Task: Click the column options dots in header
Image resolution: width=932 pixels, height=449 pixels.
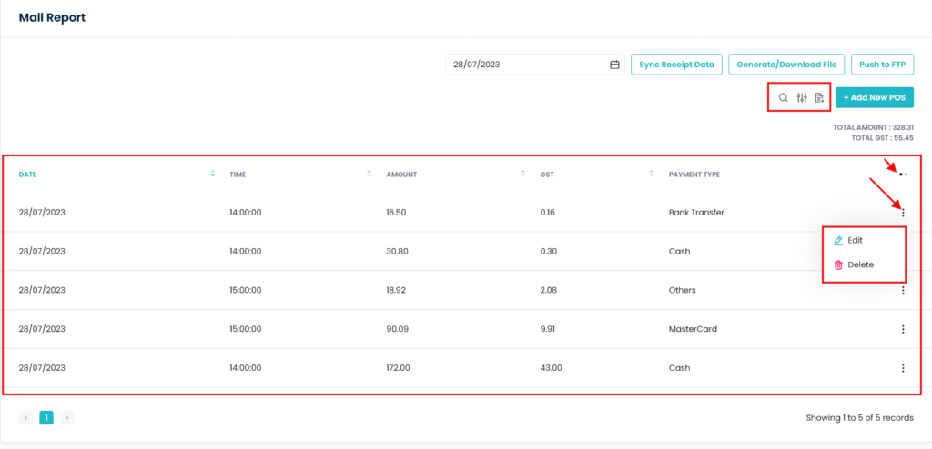Action: pos(903,174)
